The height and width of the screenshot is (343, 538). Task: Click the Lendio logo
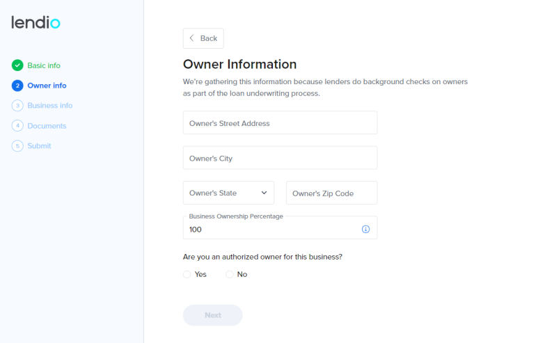click(35, 22)
